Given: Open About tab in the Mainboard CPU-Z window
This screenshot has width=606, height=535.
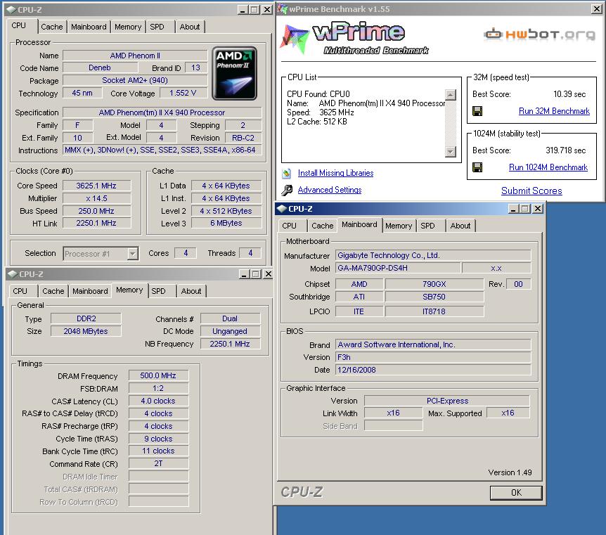Looking at the screenshot, I should tap(460, 226).
